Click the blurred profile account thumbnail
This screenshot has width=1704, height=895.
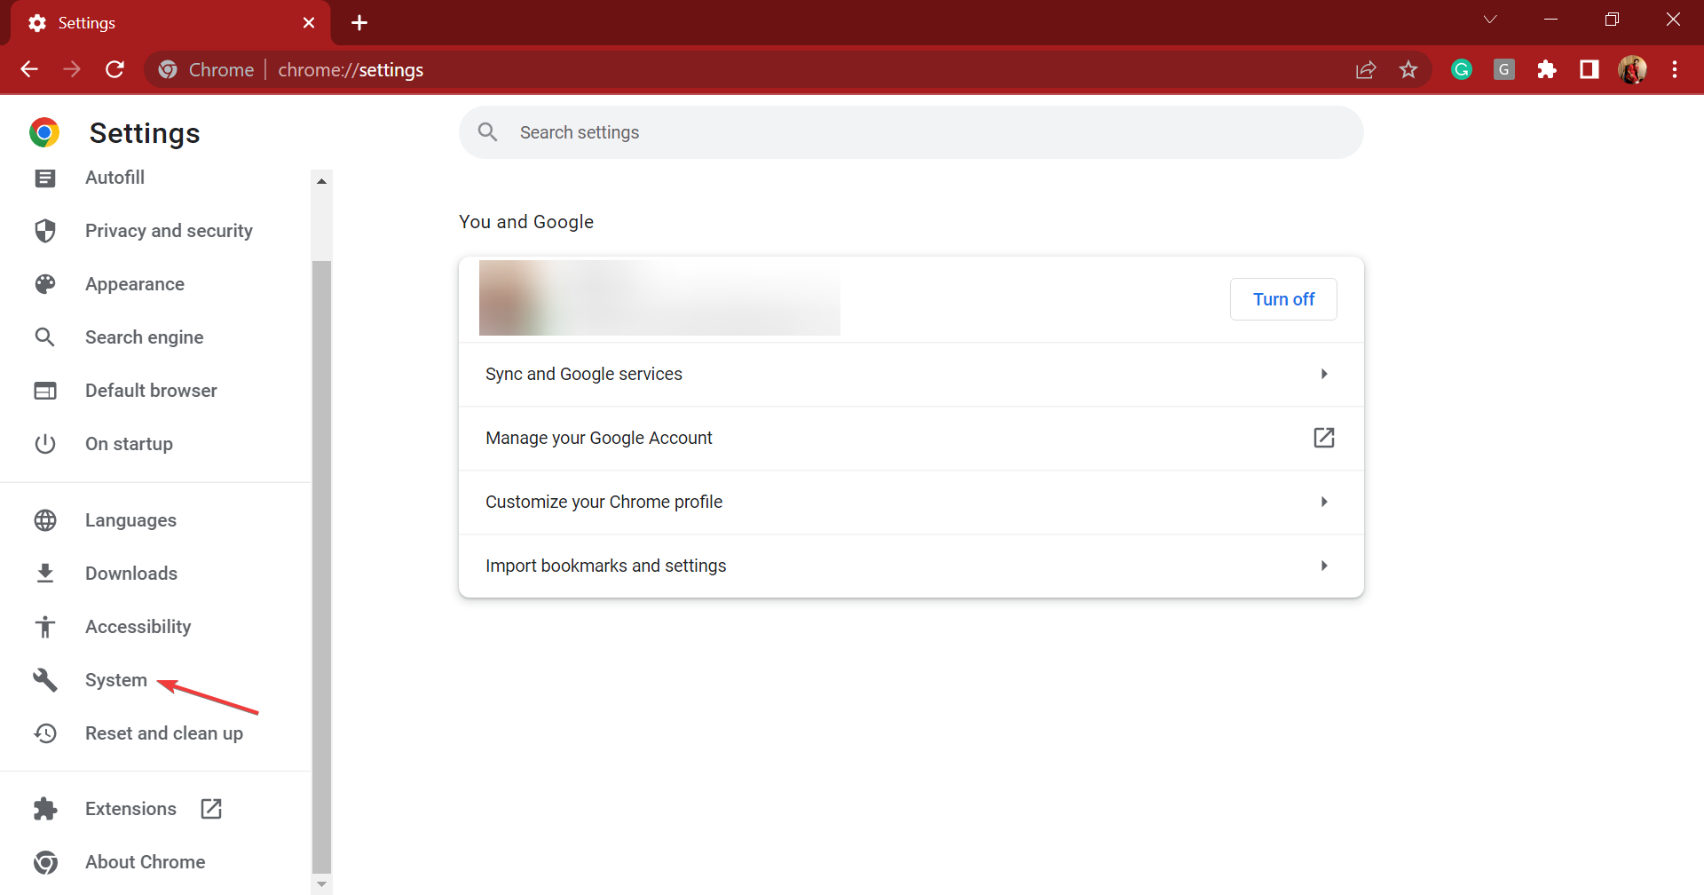[659, 297]
